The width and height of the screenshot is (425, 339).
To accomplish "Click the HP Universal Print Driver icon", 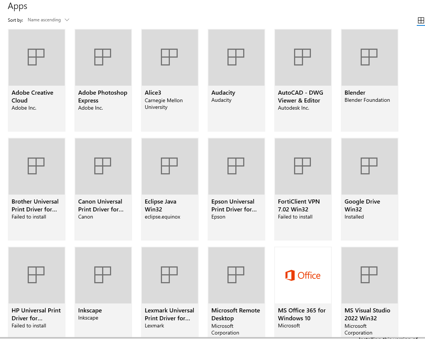I will click(x=37, y=275).
